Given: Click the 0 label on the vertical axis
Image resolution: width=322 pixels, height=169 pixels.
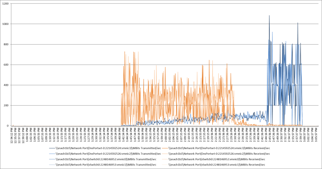Looking at the screenshot, I should (x=8, y=126).
